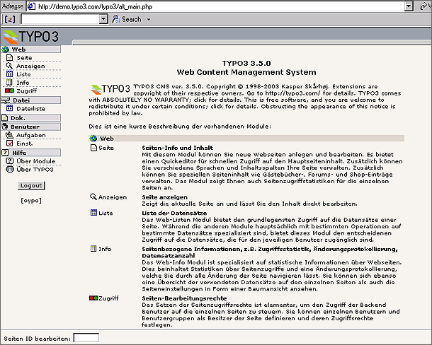The width and height of the screenshot is (432, 345).
Task: Open the Anzeigen link in description list
Action: 113,197
